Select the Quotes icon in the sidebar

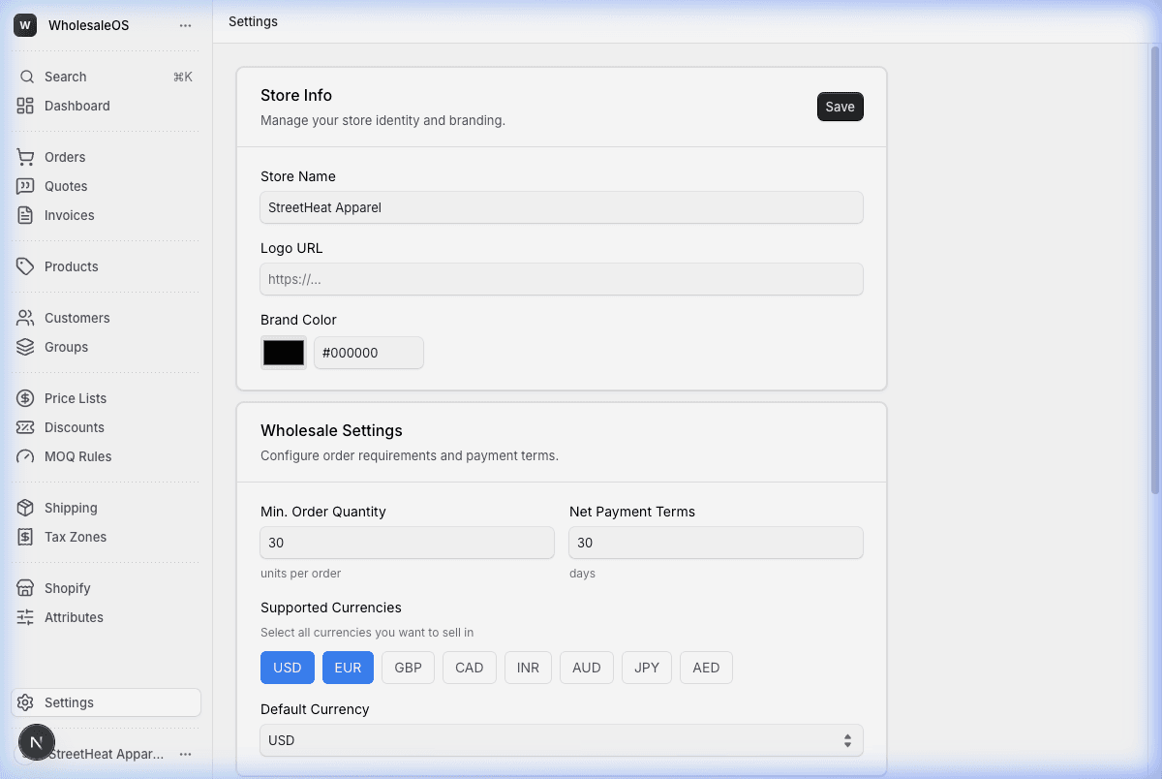coord(29,186)
